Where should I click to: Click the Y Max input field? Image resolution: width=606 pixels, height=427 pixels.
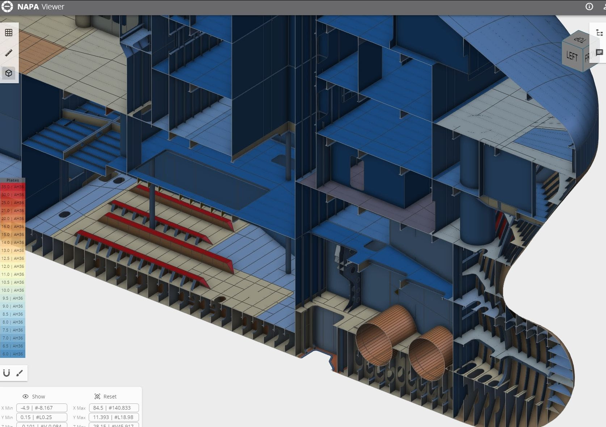[114, 417]
